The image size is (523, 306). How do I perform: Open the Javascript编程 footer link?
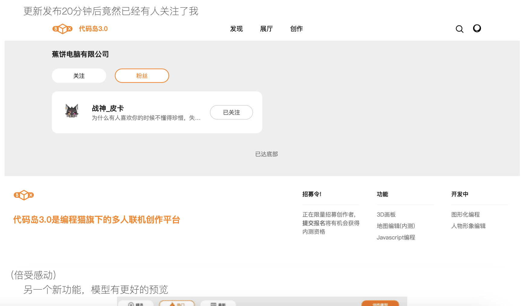click(396, 237)
